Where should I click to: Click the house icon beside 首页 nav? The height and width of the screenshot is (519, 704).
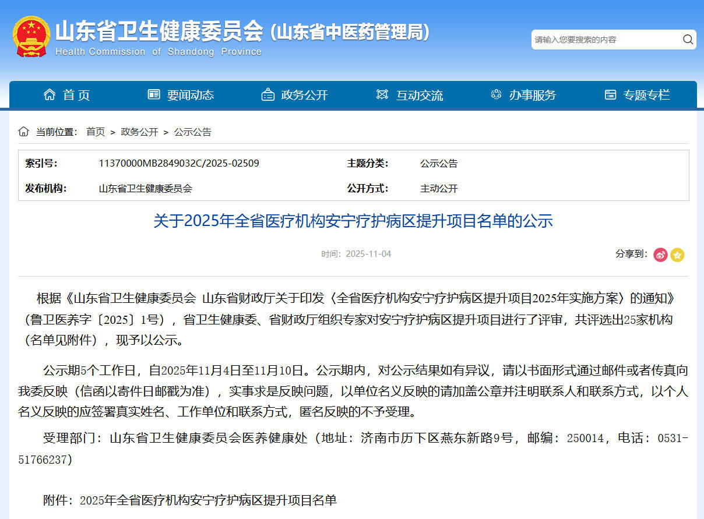tap(50, 94)
